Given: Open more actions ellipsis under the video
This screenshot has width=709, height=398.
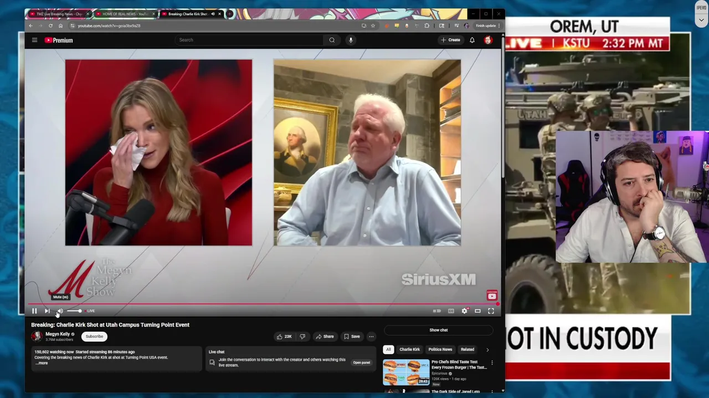Looking at the screenshot, I should pos(371,337).
